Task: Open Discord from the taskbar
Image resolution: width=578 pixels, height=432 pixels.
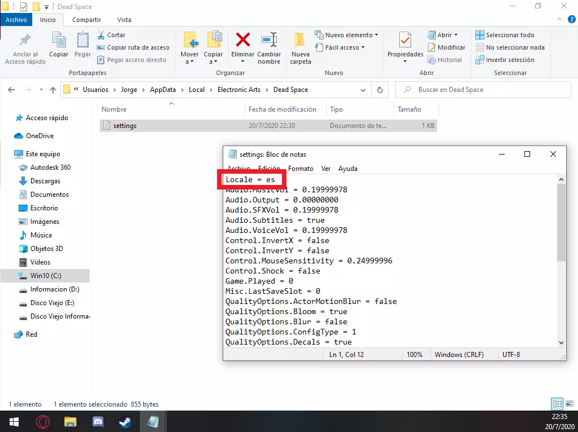Action: [x=98, y=422]
